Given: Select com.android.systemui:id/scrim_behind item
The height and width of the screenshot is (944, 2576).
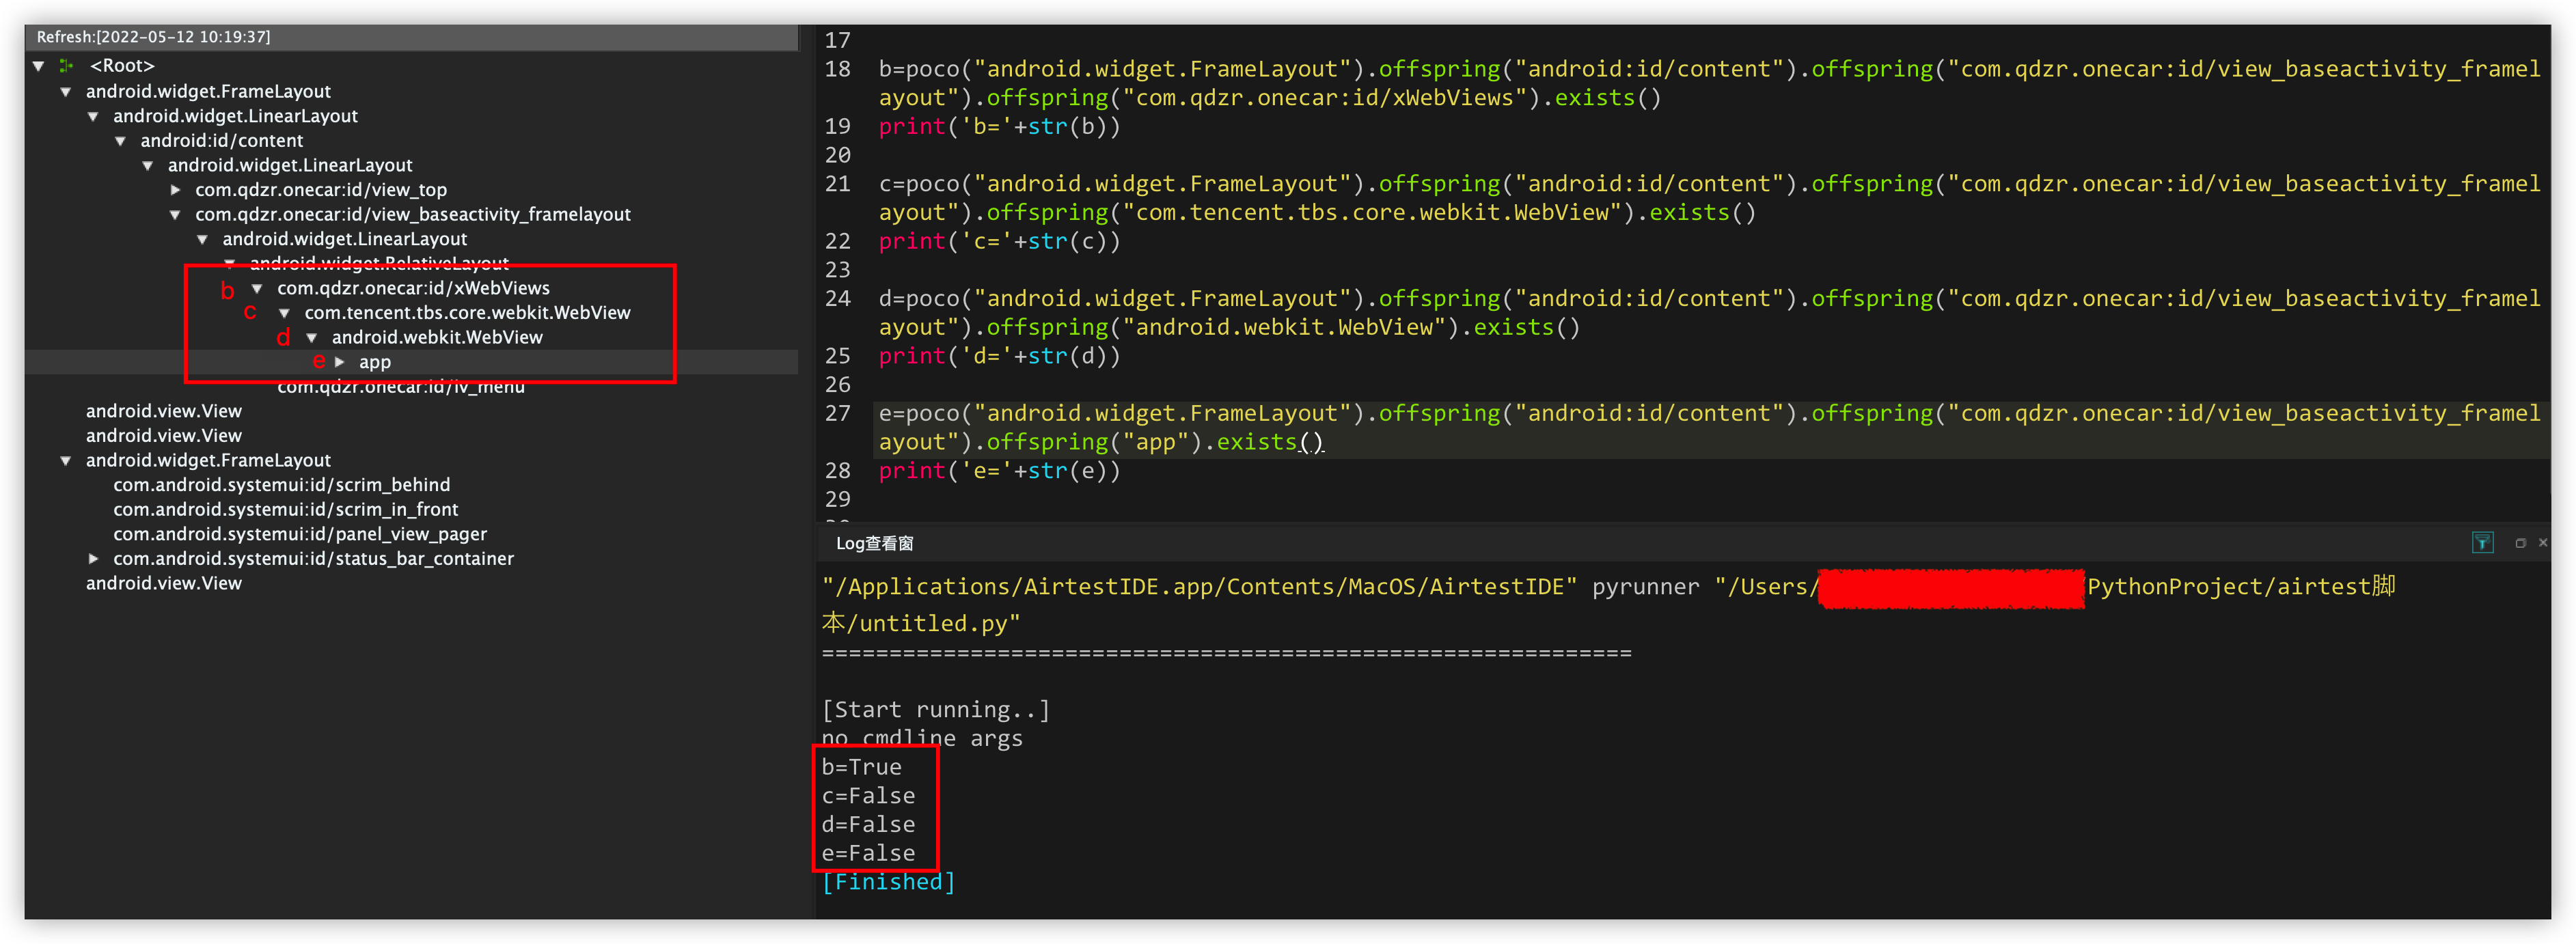Looking at the screenshot, I should tap(281, 485).
